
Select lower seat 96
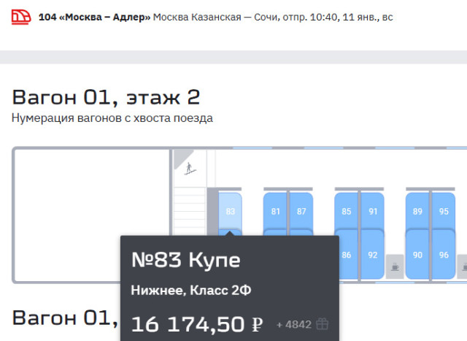pos(444,255)
